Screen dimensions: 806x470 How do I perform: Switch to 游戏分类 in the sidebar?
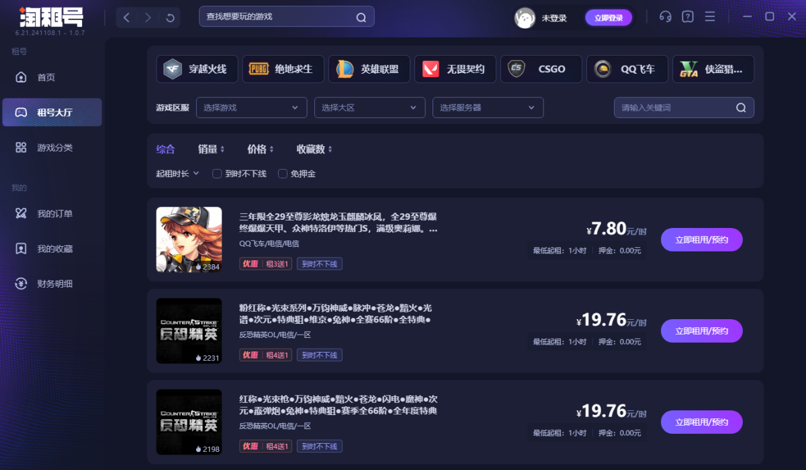[x=54, y=148]
